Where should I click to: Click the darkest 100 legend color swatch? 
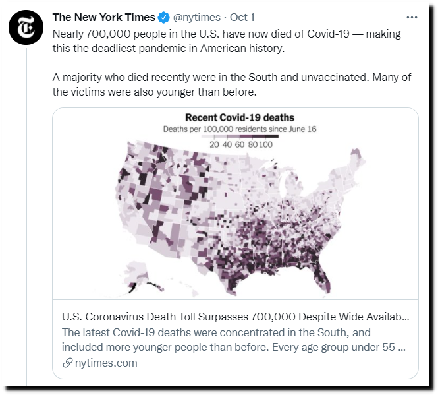click(272, 137)
